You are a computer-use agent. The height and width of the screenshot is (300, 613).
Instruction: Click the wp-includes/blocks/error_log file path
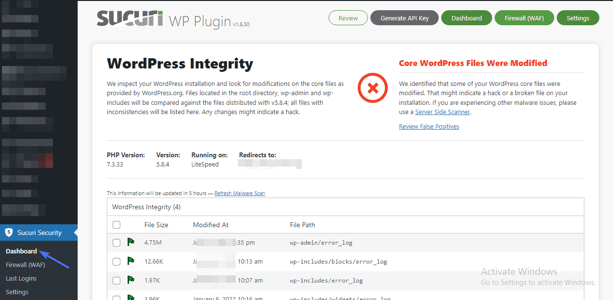[x=338, y=262]
